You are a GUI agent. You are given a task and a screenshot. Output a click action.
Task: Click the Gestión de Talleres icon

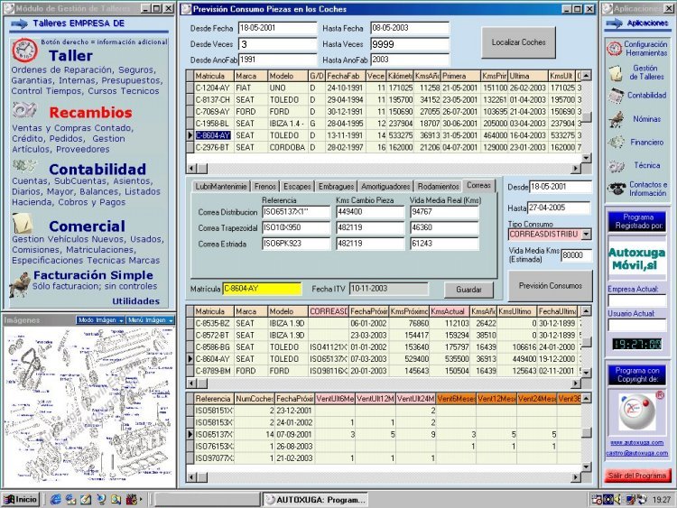(x=616, y=73)
